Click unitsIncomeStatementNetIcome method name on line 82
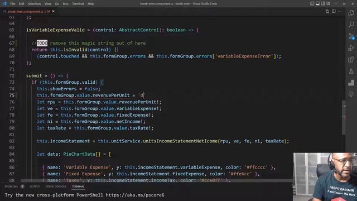 [x=180, y=141]
